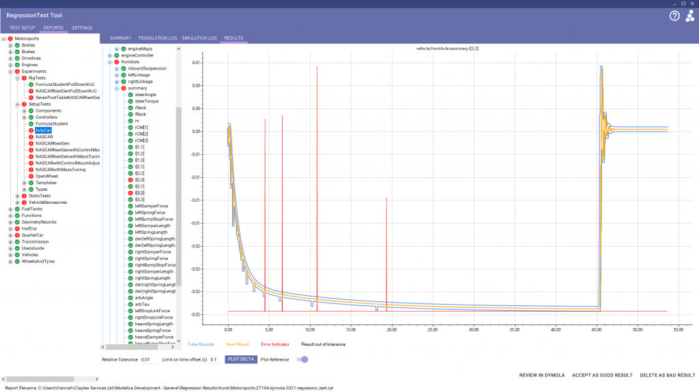Click the red error icon beside summary

click(124, 88)
